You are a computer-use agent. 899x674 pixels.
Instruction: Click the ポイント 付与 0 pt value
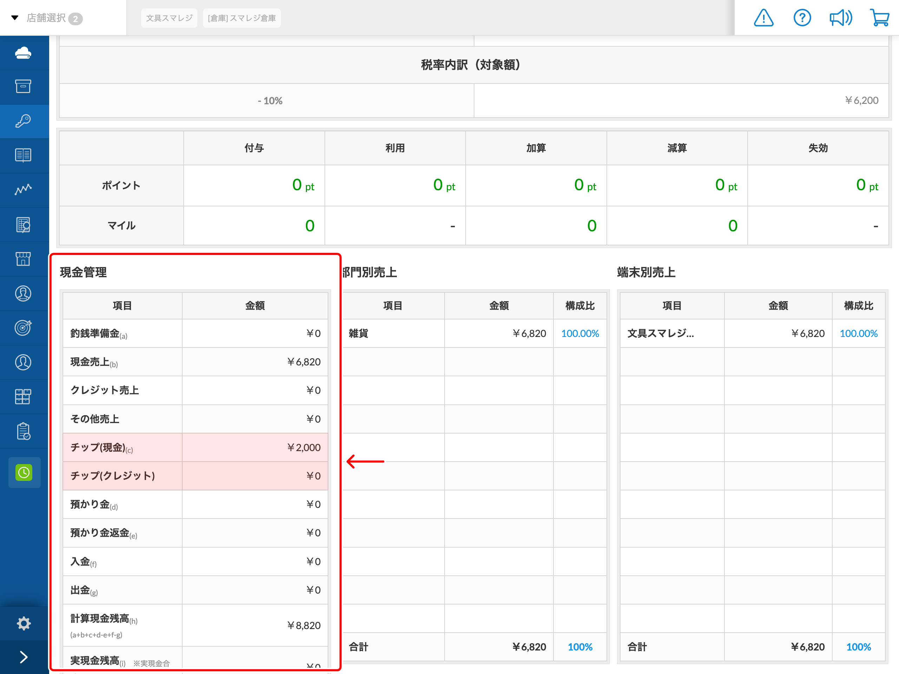pos(303,185)
